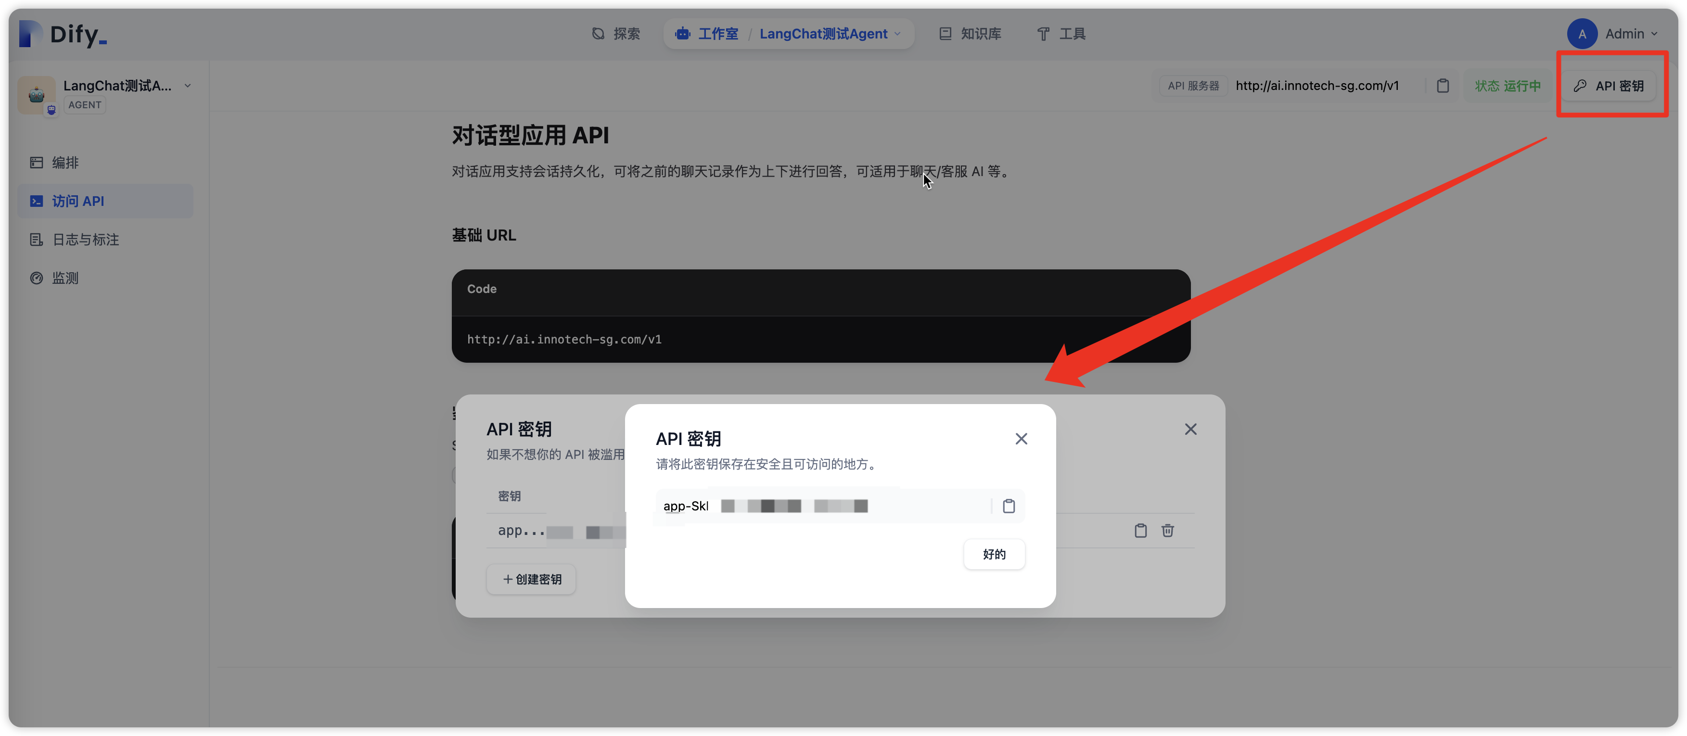This screenshot has height=736, width=1687.
Task: Open 日志与标注 logs in sidebar
Action: [x=85, y=240]
